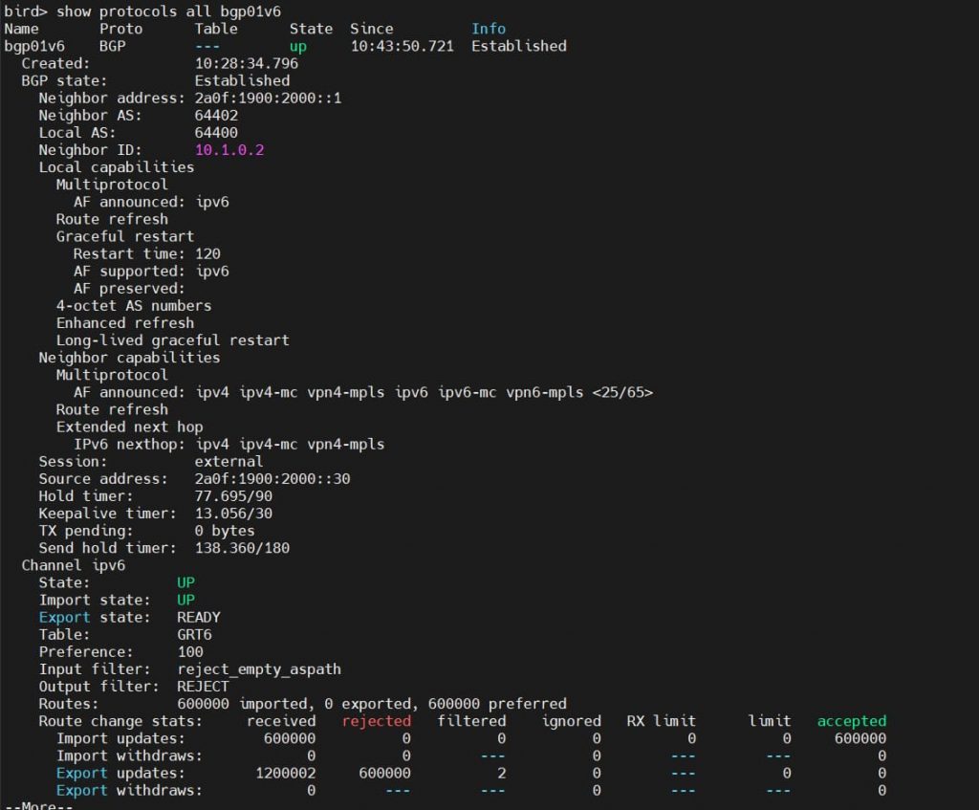This screenshot has width=979, height=810.
Task: Select the magenta Neighbor ID '10.1.0.2'
Action: pyautogui.click(x=229, y=150)
